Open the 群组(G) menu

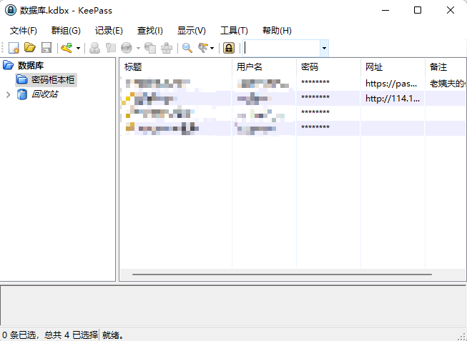pyautogui.click(x=66, y=30)
